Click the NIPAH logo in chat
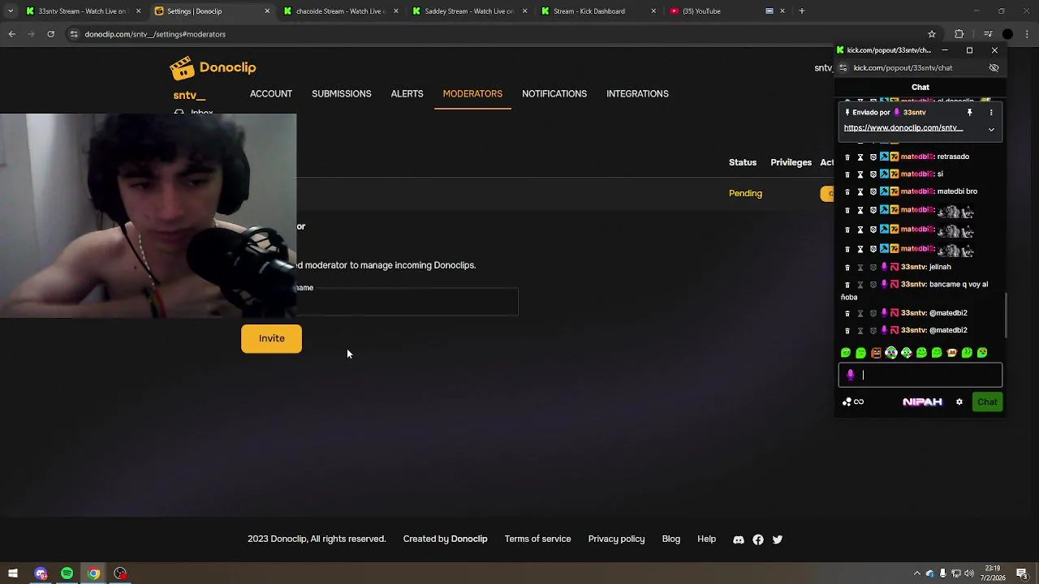Screen dimensions: 1039x584 (922, 402)
